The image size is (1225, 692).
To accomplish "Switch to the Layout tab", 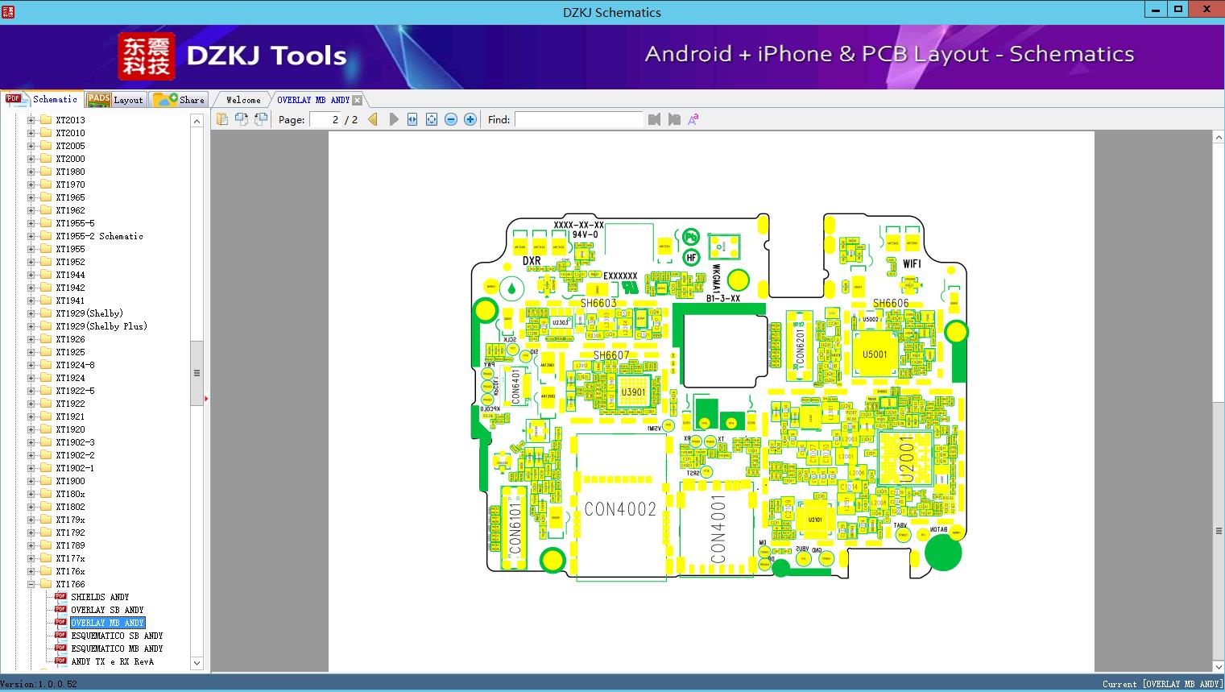I will 115,99.
